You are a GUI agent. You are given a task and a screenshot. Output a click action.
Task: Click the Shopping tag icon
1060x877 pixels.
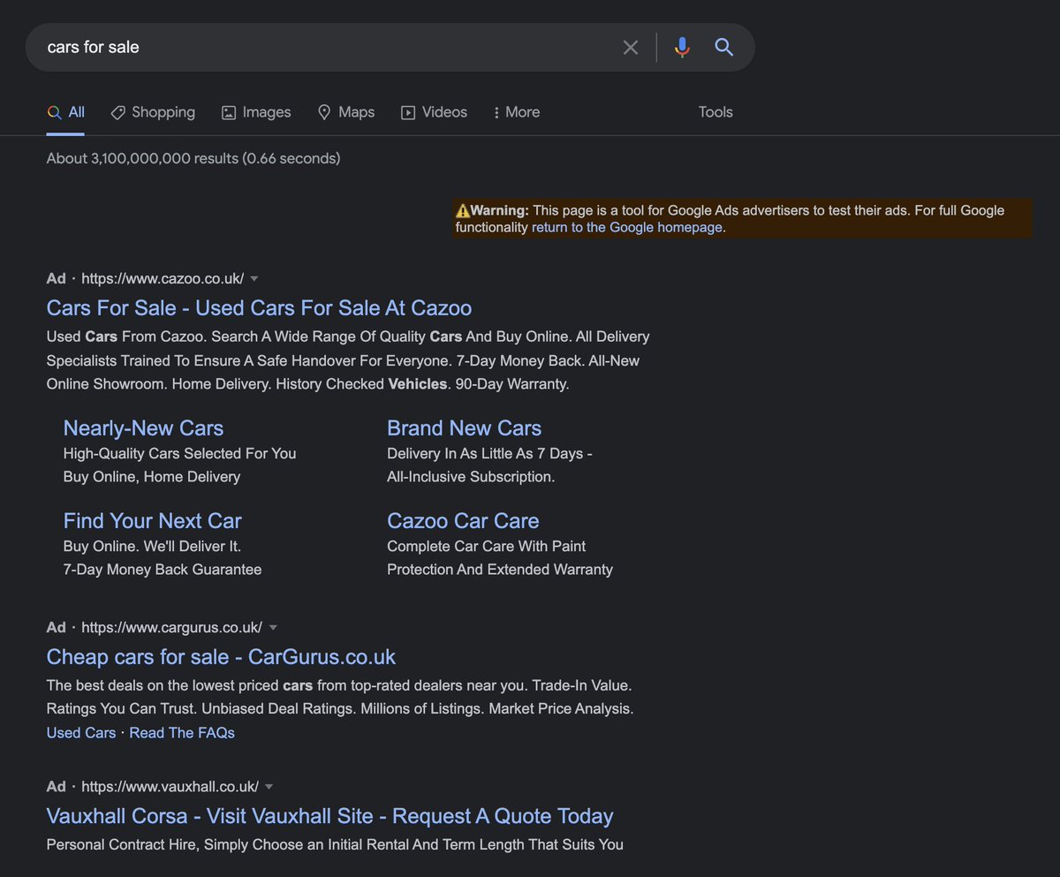click(117, 112)
